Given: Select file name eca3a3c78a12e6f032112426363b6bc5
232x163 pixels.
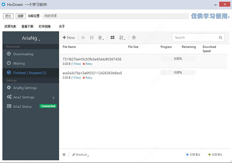Looking at the screenshot, I should 92,73.
